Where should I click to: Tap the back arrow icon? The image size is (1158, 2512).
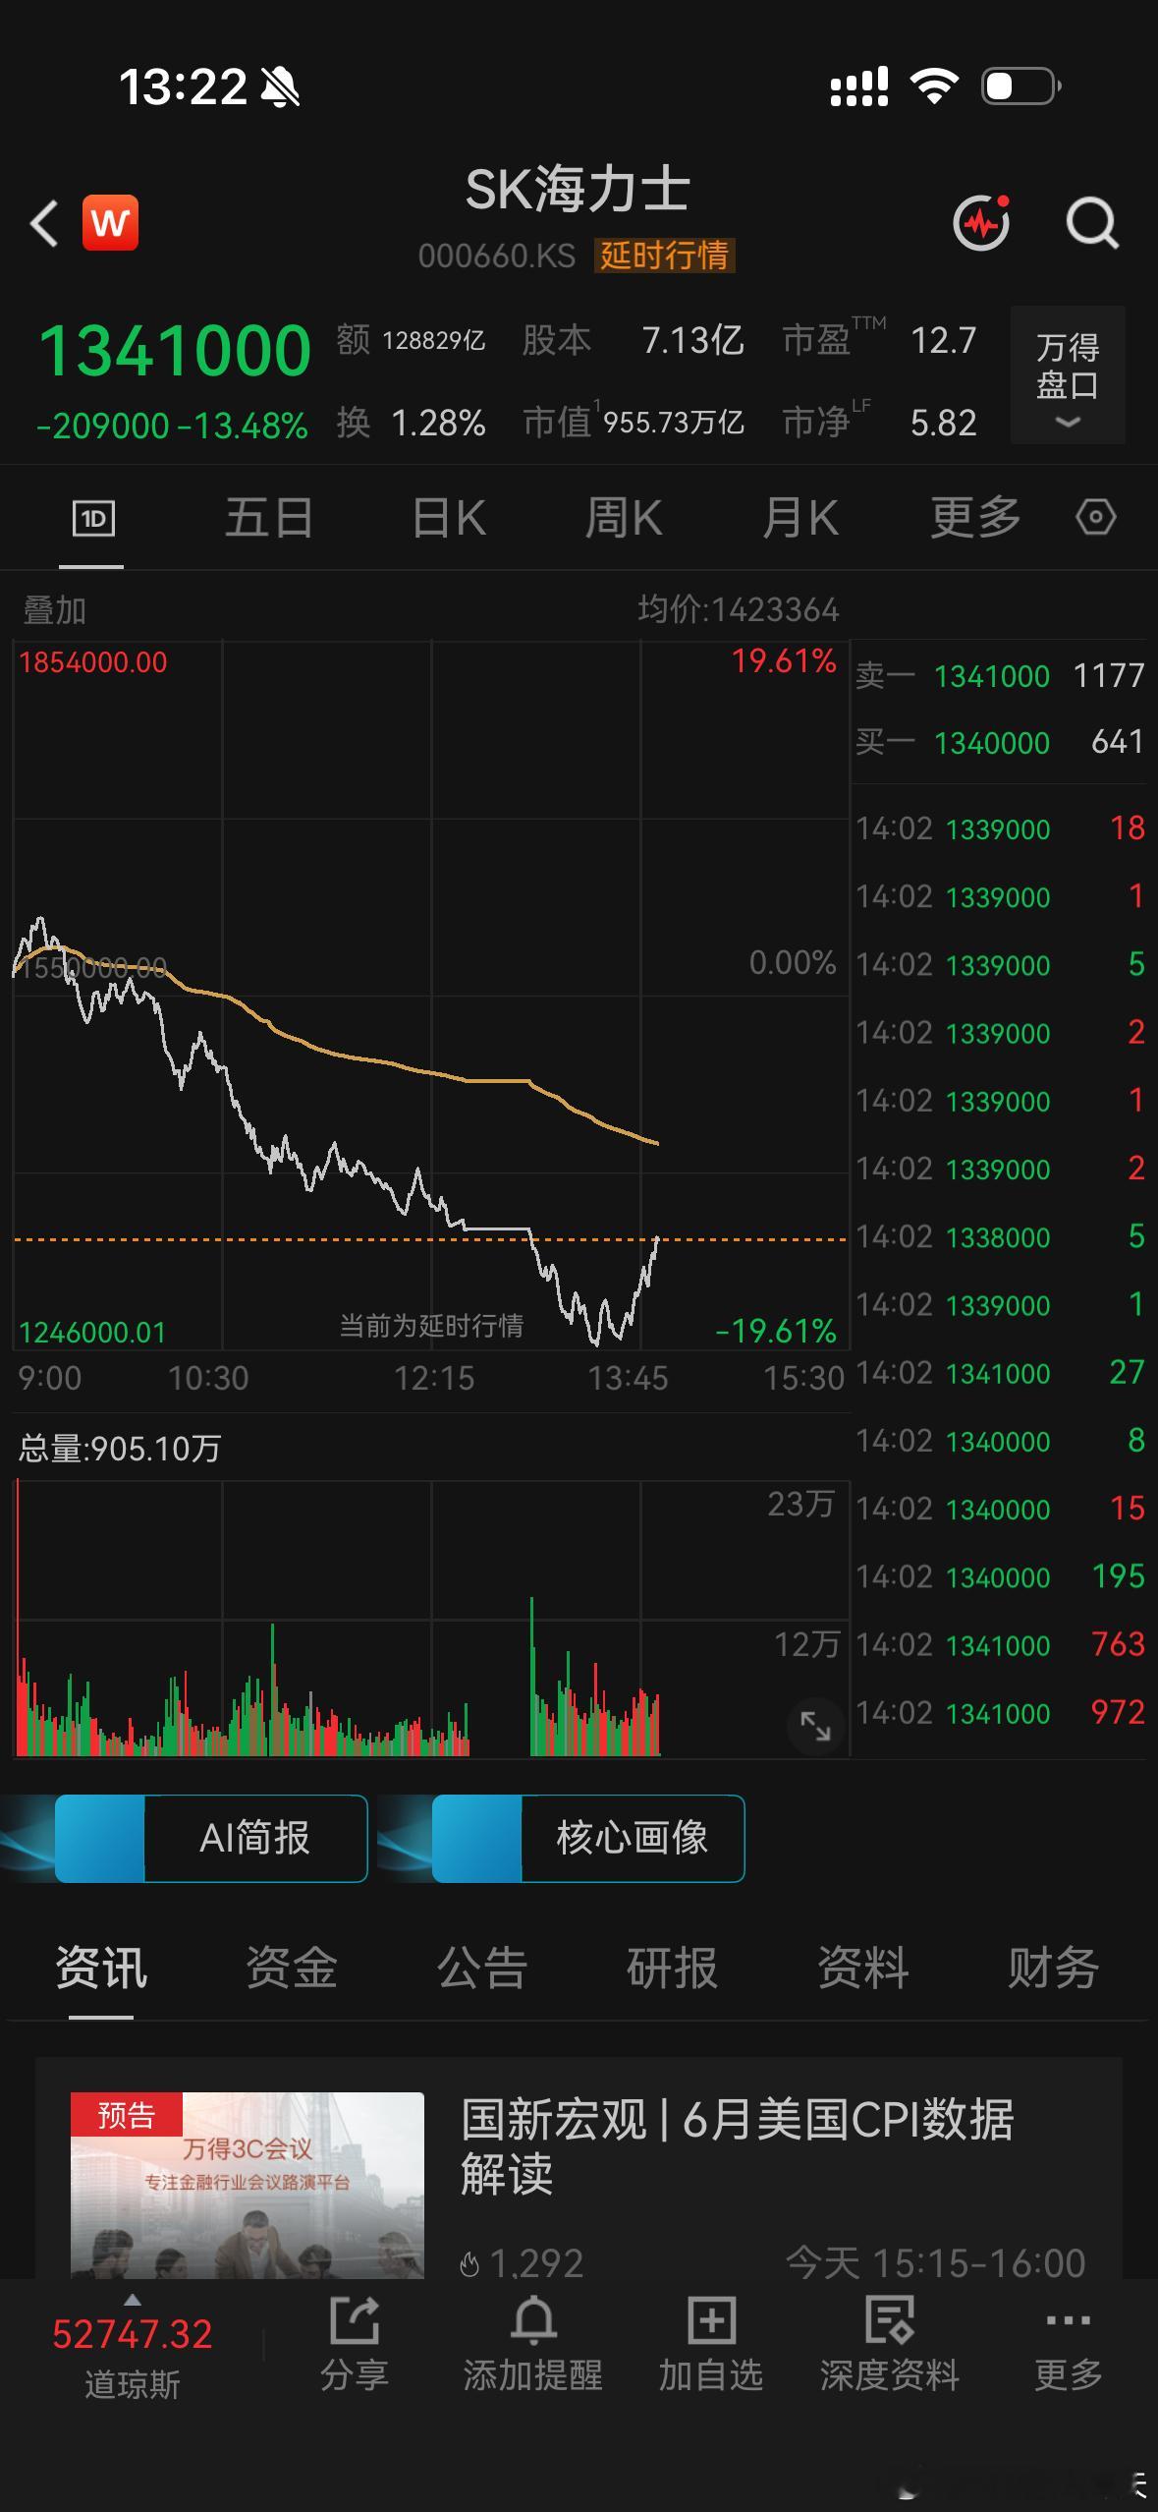tap(43, 223)
